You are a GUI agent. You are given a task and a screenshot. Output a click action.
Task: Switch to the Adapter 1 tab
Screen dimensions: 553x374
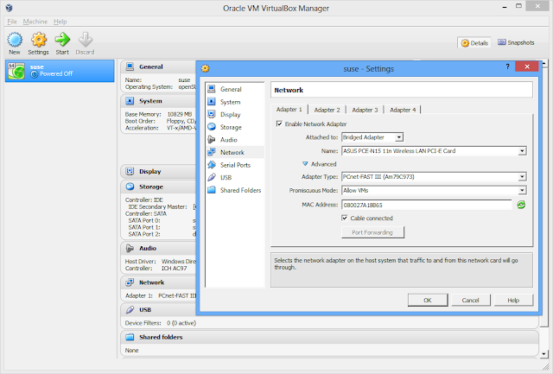tap(289, 110)
